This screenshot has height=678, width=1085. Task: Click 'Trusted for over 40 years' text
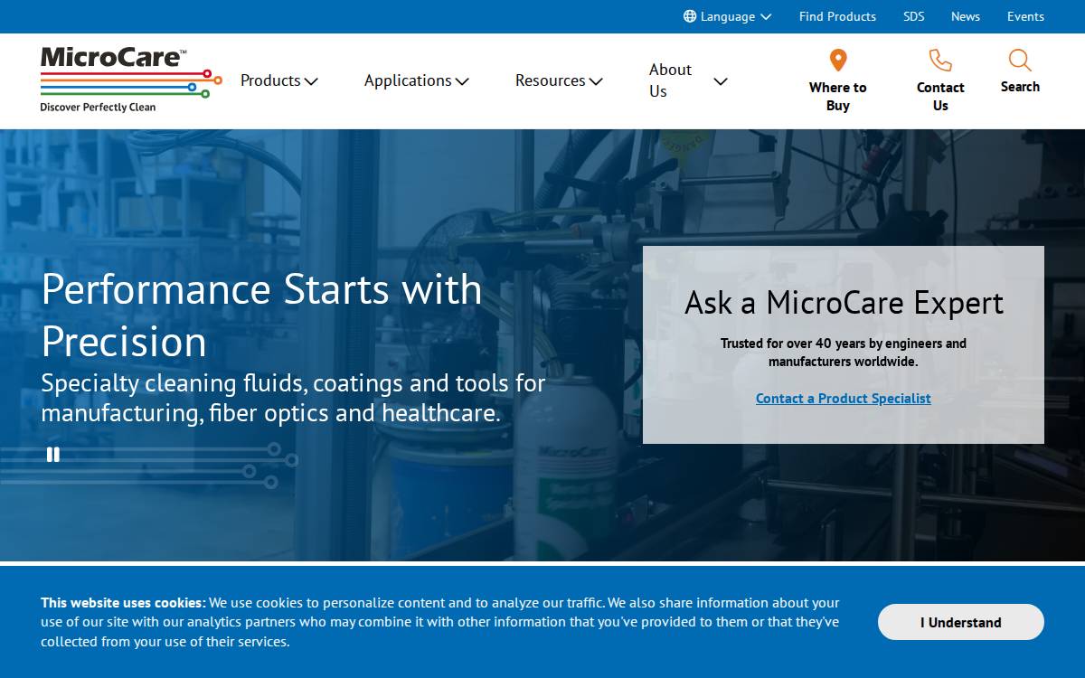(x=844, y=352)
